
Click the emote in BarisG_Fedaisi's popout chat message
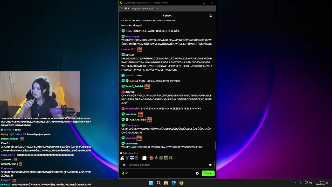click(147, 86)
